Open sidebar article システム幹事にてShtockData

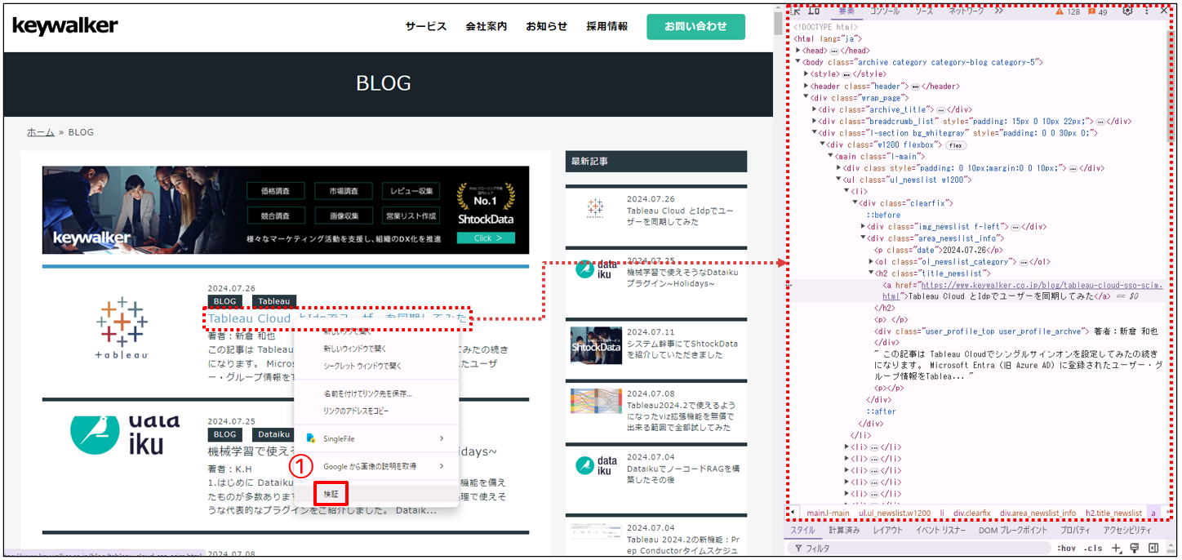682,349
